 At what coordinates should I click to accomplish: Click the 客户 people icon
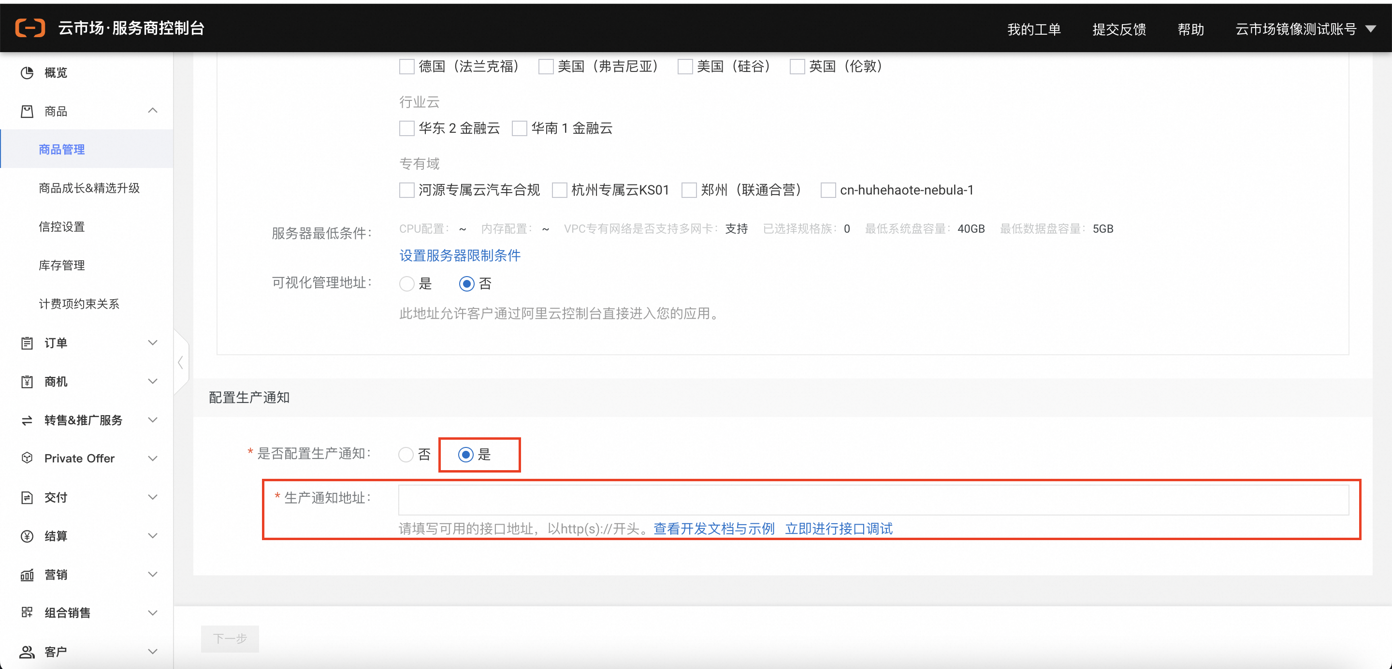pyautogui.click(x=27, y=651)
